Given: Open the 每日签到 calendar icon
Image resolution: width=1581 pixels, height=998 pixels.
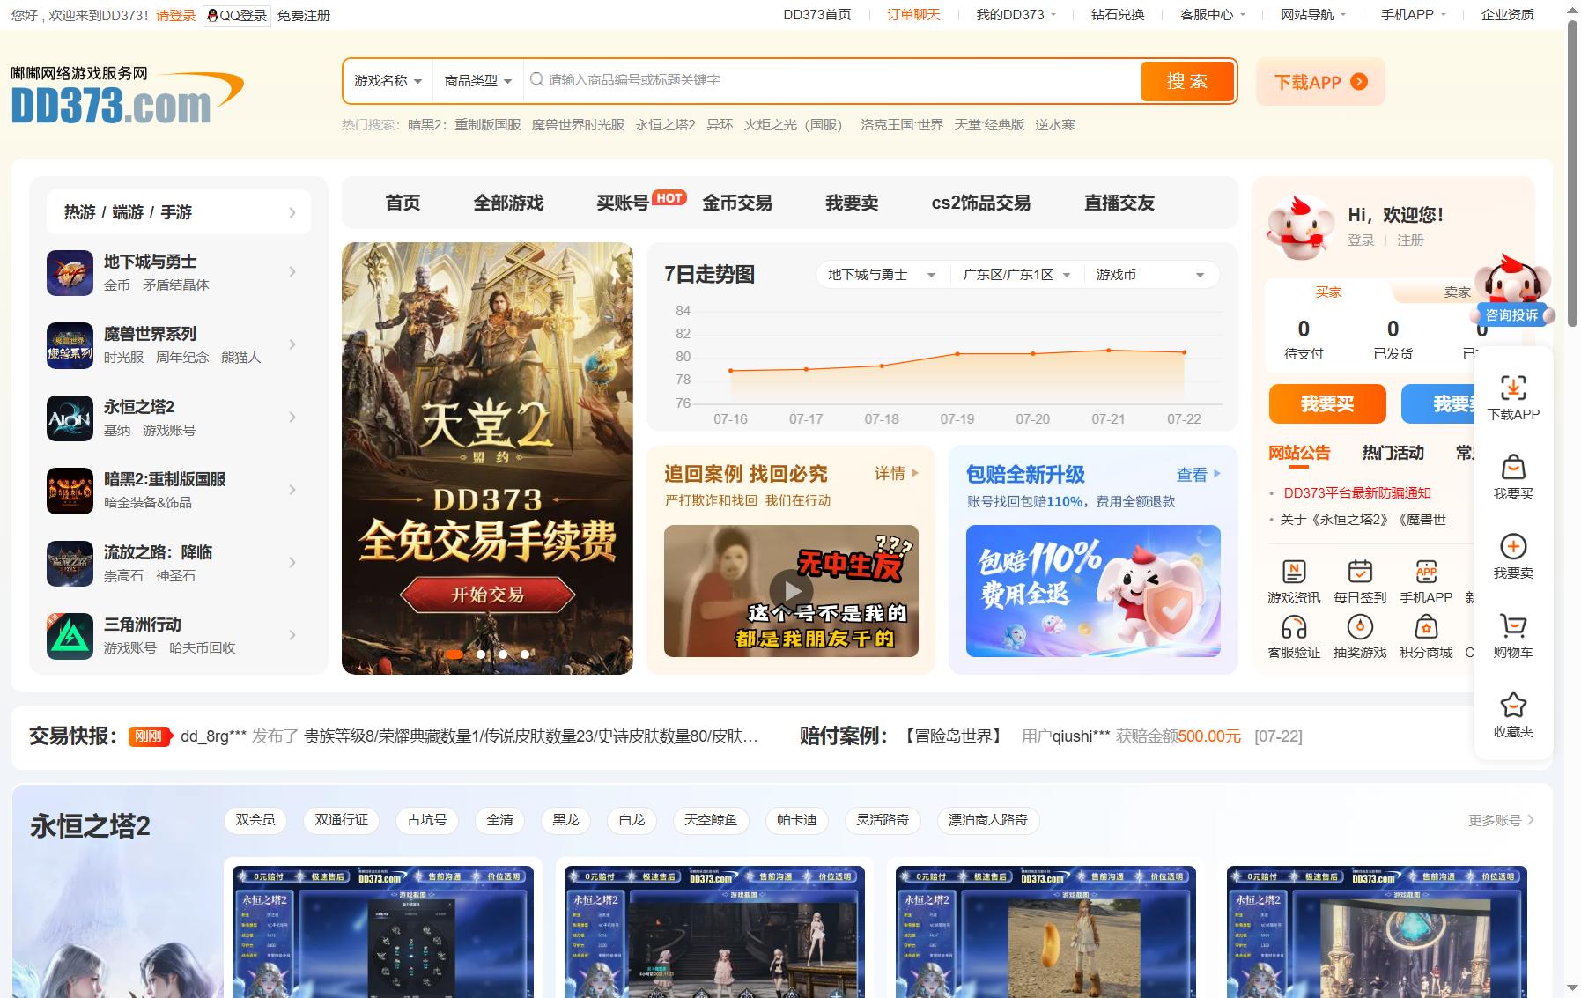Looking at the screenshot, I should tap(1360, 572).
